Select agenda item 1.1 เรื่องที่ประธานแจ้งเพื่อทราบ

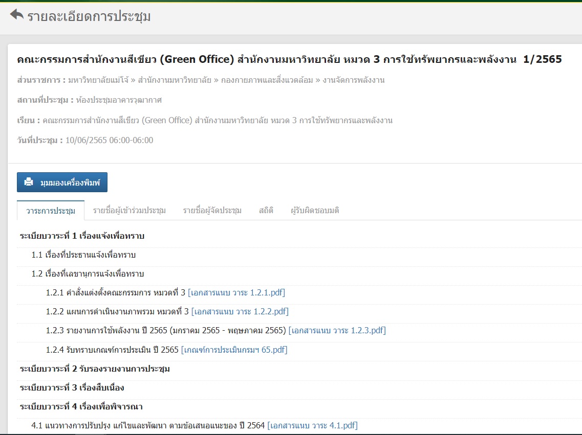pos(83,255)
